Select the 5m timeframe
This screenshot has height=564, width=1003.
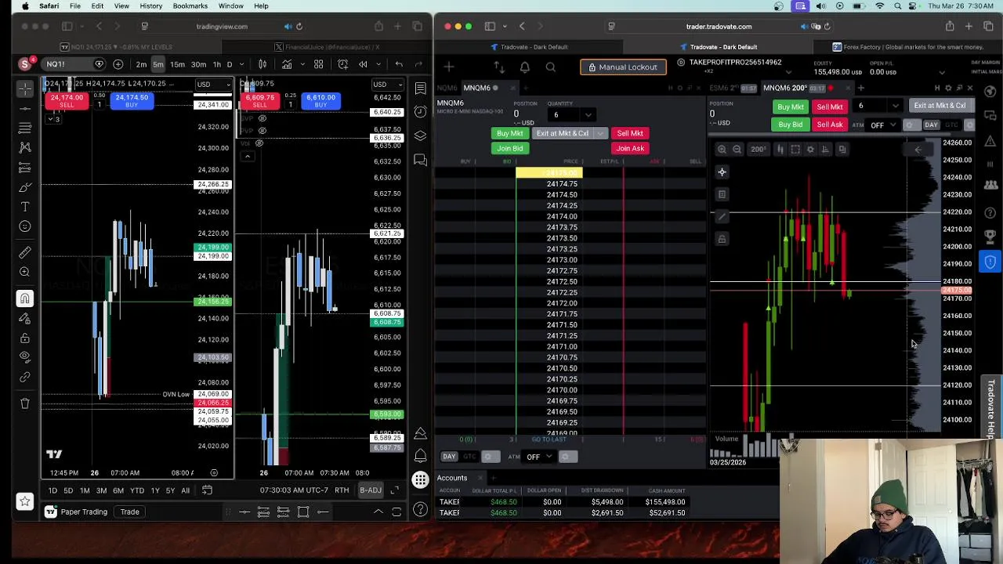(x=158, y=64)
